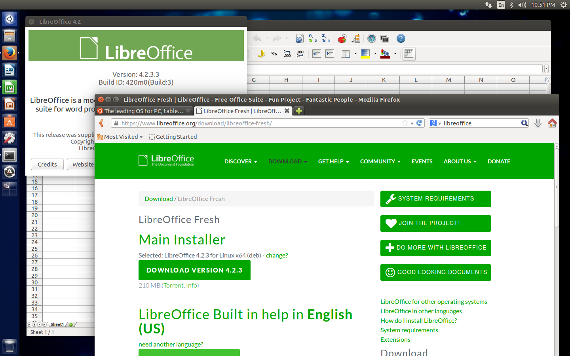
Task: Insert a chart using the pie chart icon
Action: tap(342, 38)
